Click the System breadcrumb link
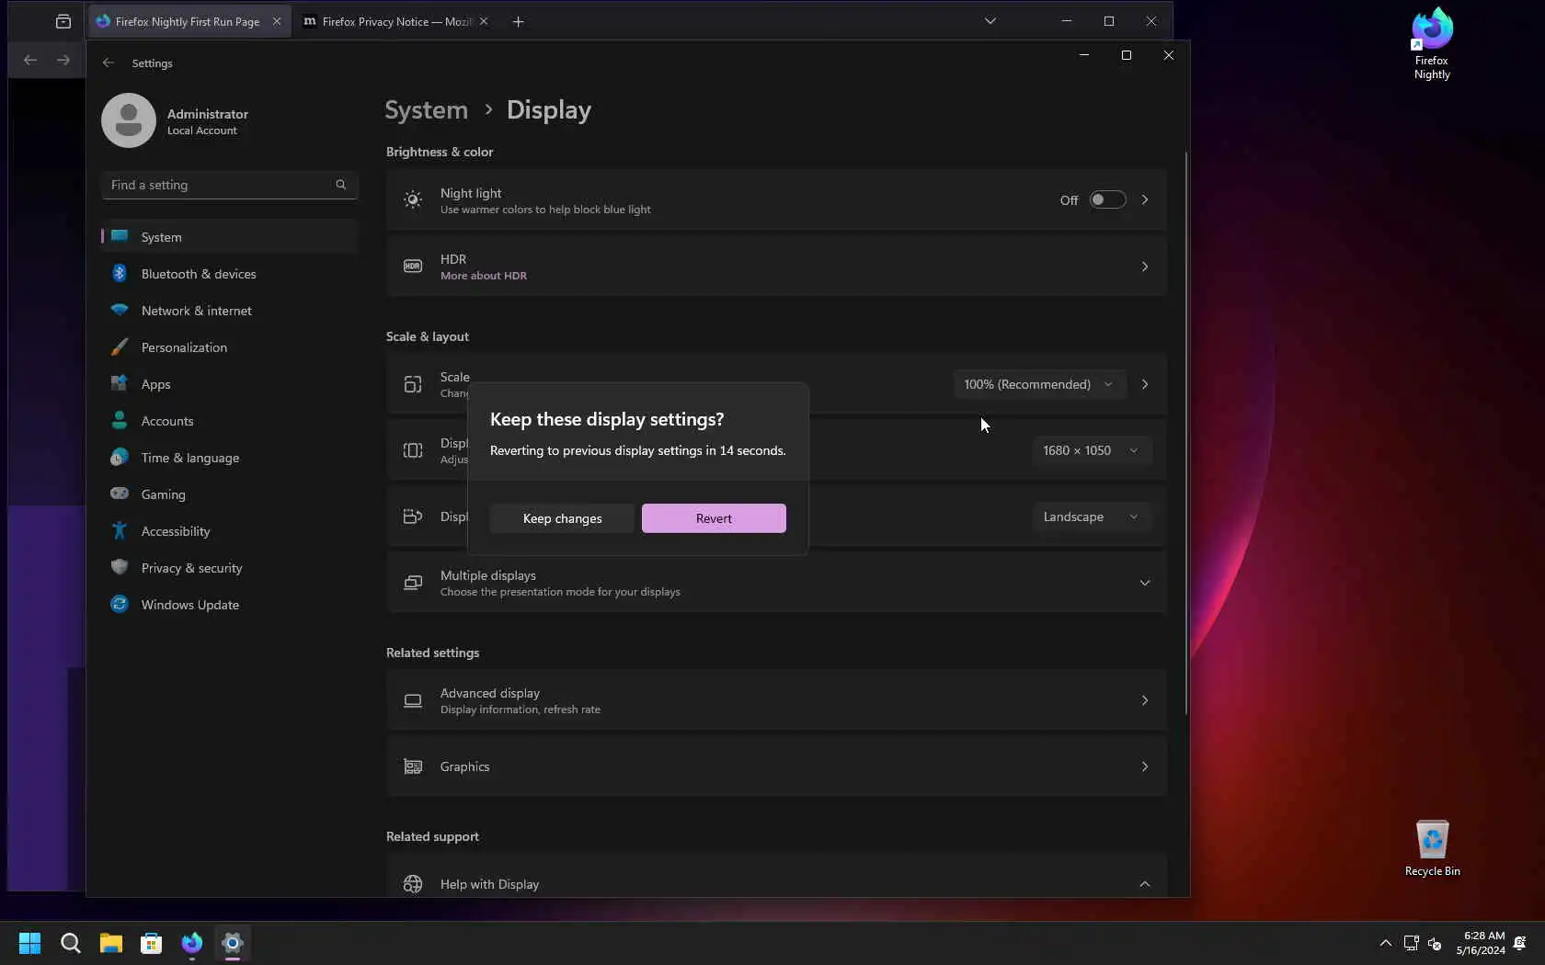Viewport: 1545px width, 965px height. click(x=426, y=110)
